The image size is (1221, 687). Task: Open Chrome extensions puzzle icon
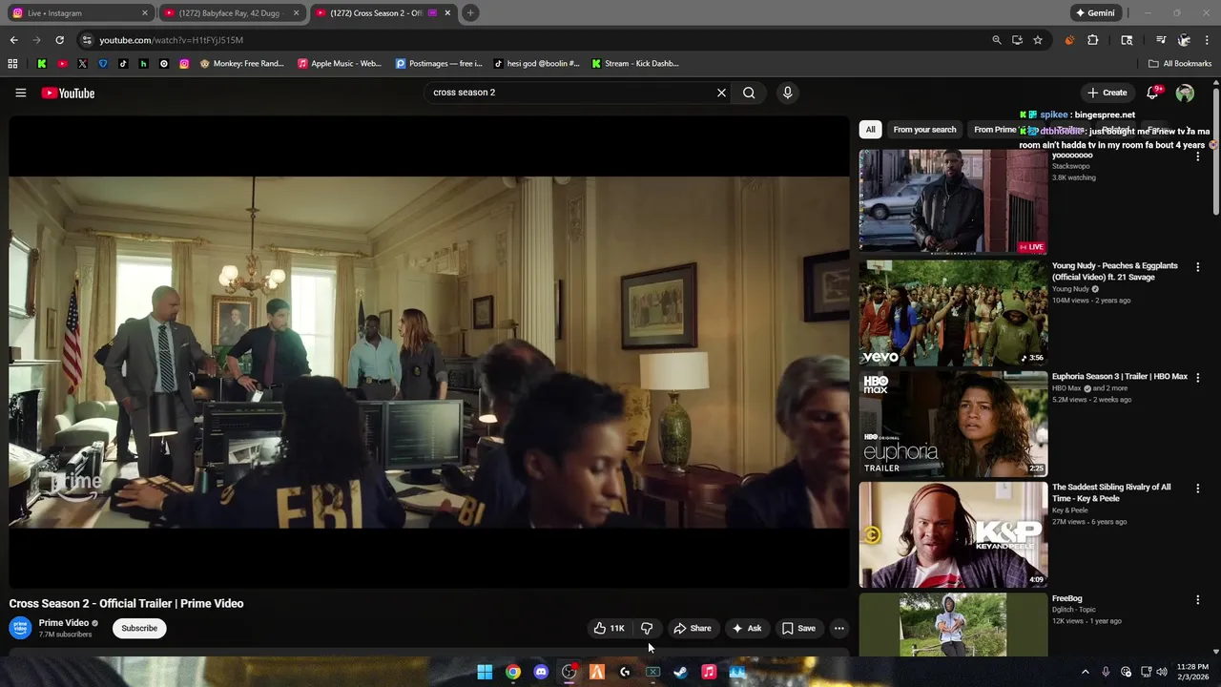[x=1093, y=40]
